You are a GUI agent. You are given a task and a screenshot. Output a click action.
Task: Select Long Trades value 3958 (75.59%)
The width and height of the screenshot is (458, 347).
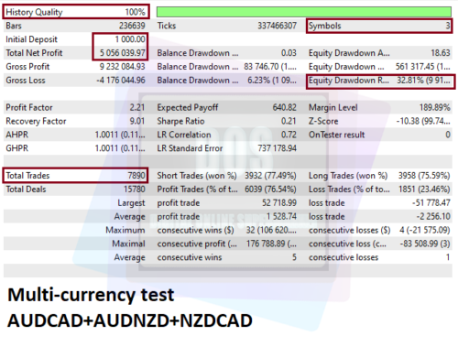[424, 176]
